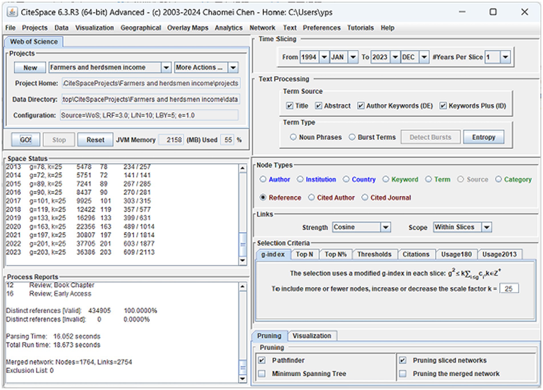Screen dimensions: 543x390
Task: Click the New project button
Action: click(30, 68)
